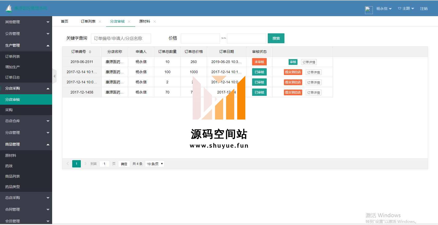The image size is (438, 225).
Task: Open 订单日志 in the sidebar
Action: coord(13,77)
